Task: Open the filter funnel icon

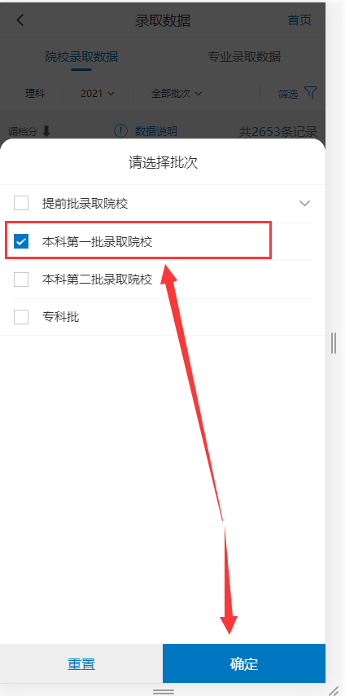Action: [312, 93]
